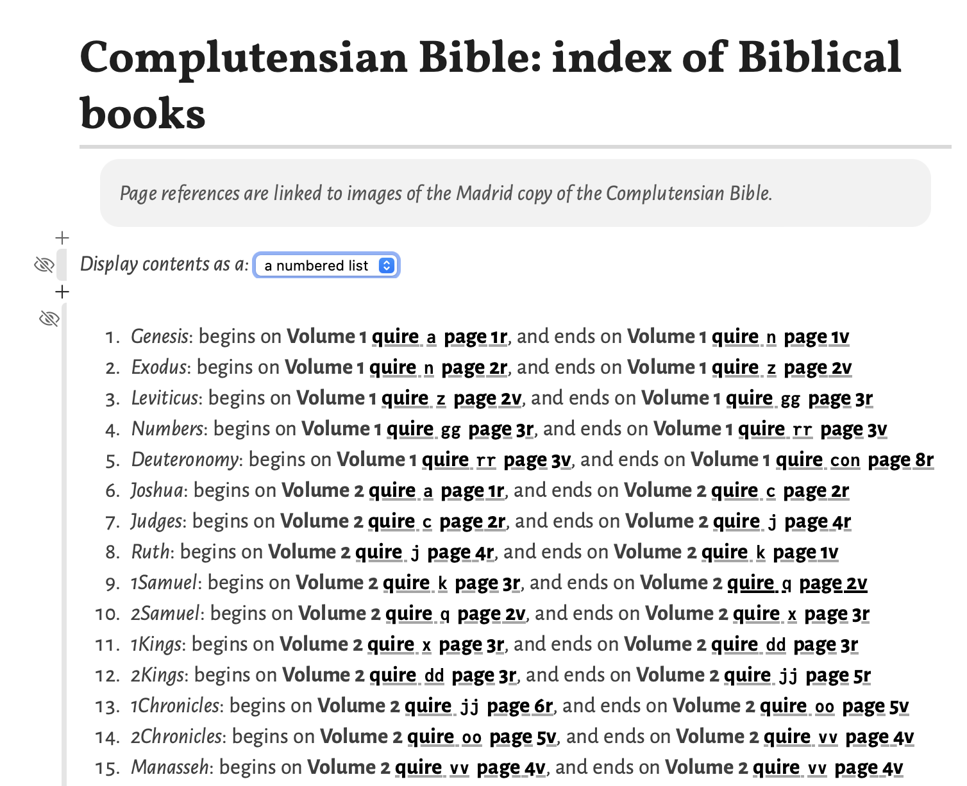Open 1Samuel beginning "page 3r" link
The height and width of the screenshot is (786, 967).
point(487,583)
